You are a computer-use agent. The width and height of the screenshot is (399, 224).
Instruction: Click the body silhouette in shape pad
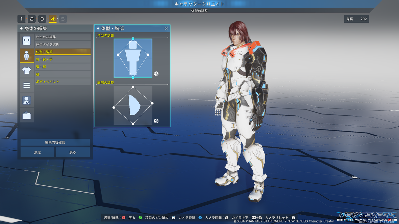tap(133, 58)
